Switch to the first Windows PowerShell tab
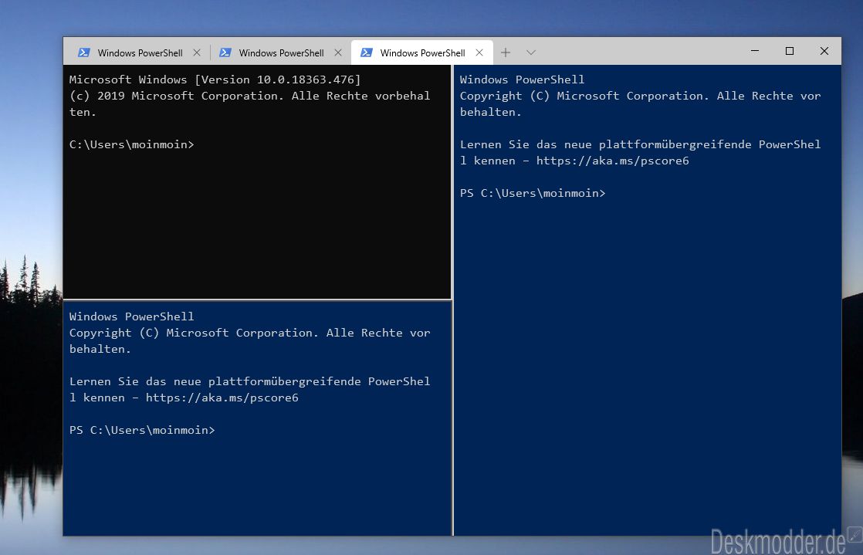 (140, 52)
